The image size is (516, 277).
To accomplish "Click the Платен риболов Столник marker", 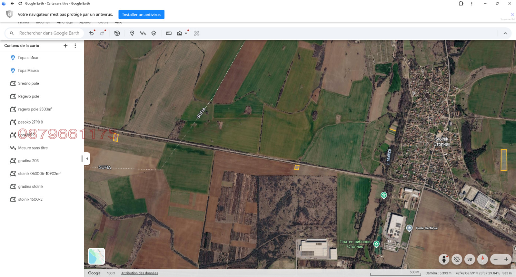I will coord(376,244).
